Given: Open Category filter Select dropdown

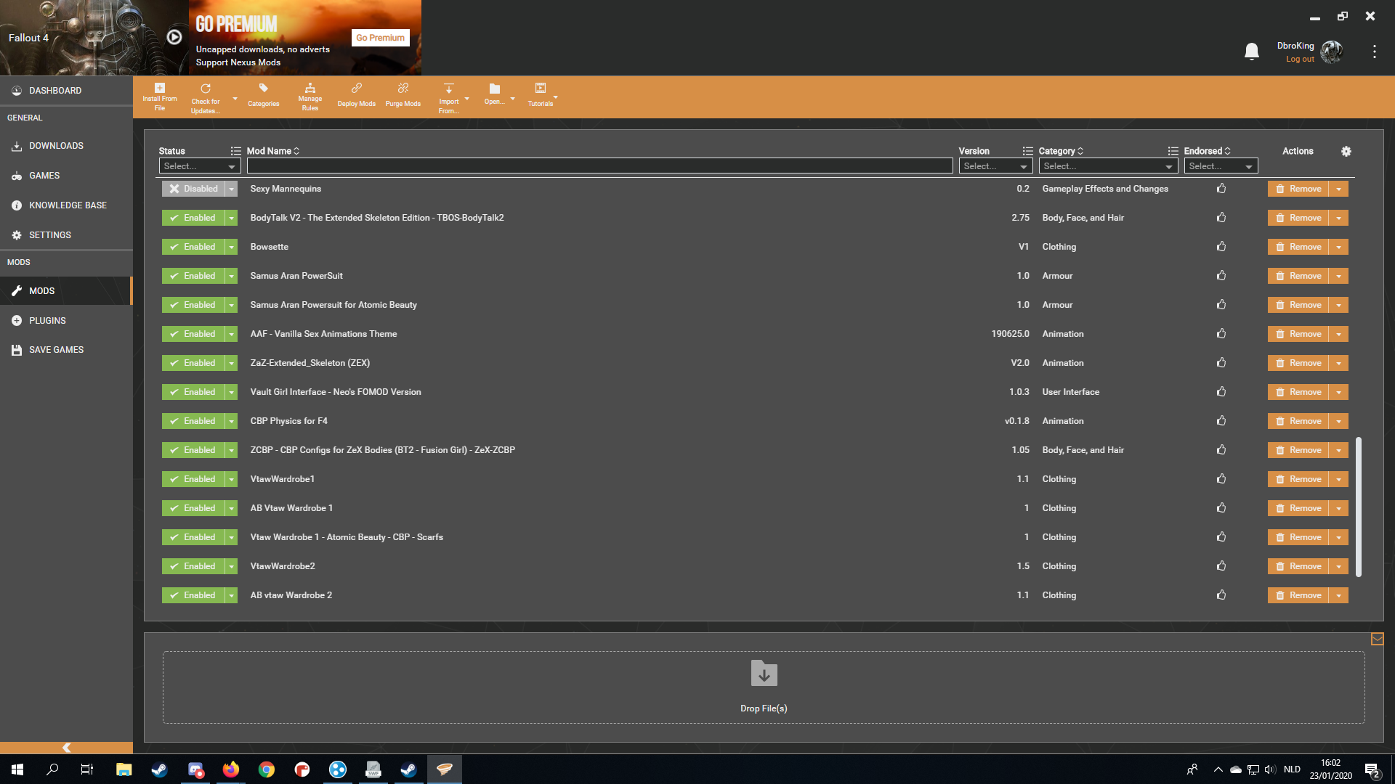Looking at the screenshot, I should coord(1108,166).
